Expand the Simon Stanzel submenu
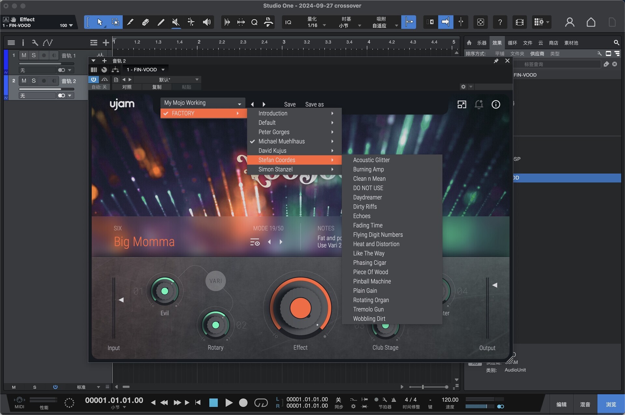Screen dimensions: 625x415 click(x=295, y=169)
